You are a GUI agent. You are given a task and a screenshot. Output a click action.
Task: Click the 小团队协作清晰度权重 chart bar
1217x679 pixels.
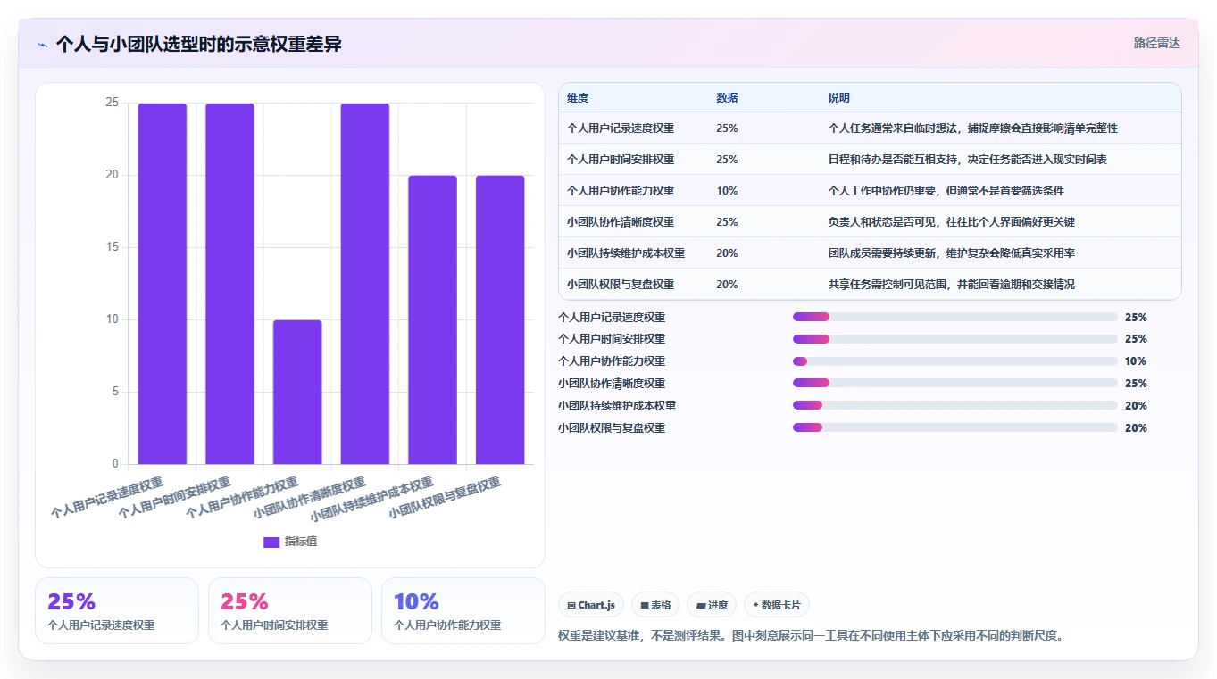tap(365, 284)
